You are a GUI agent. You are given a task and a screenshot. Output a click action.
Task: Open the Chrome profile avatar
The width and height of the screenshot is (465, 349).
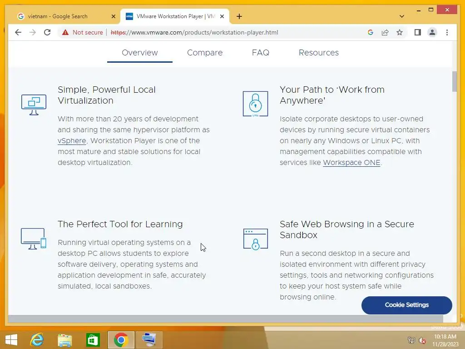[x=432, y=32]
